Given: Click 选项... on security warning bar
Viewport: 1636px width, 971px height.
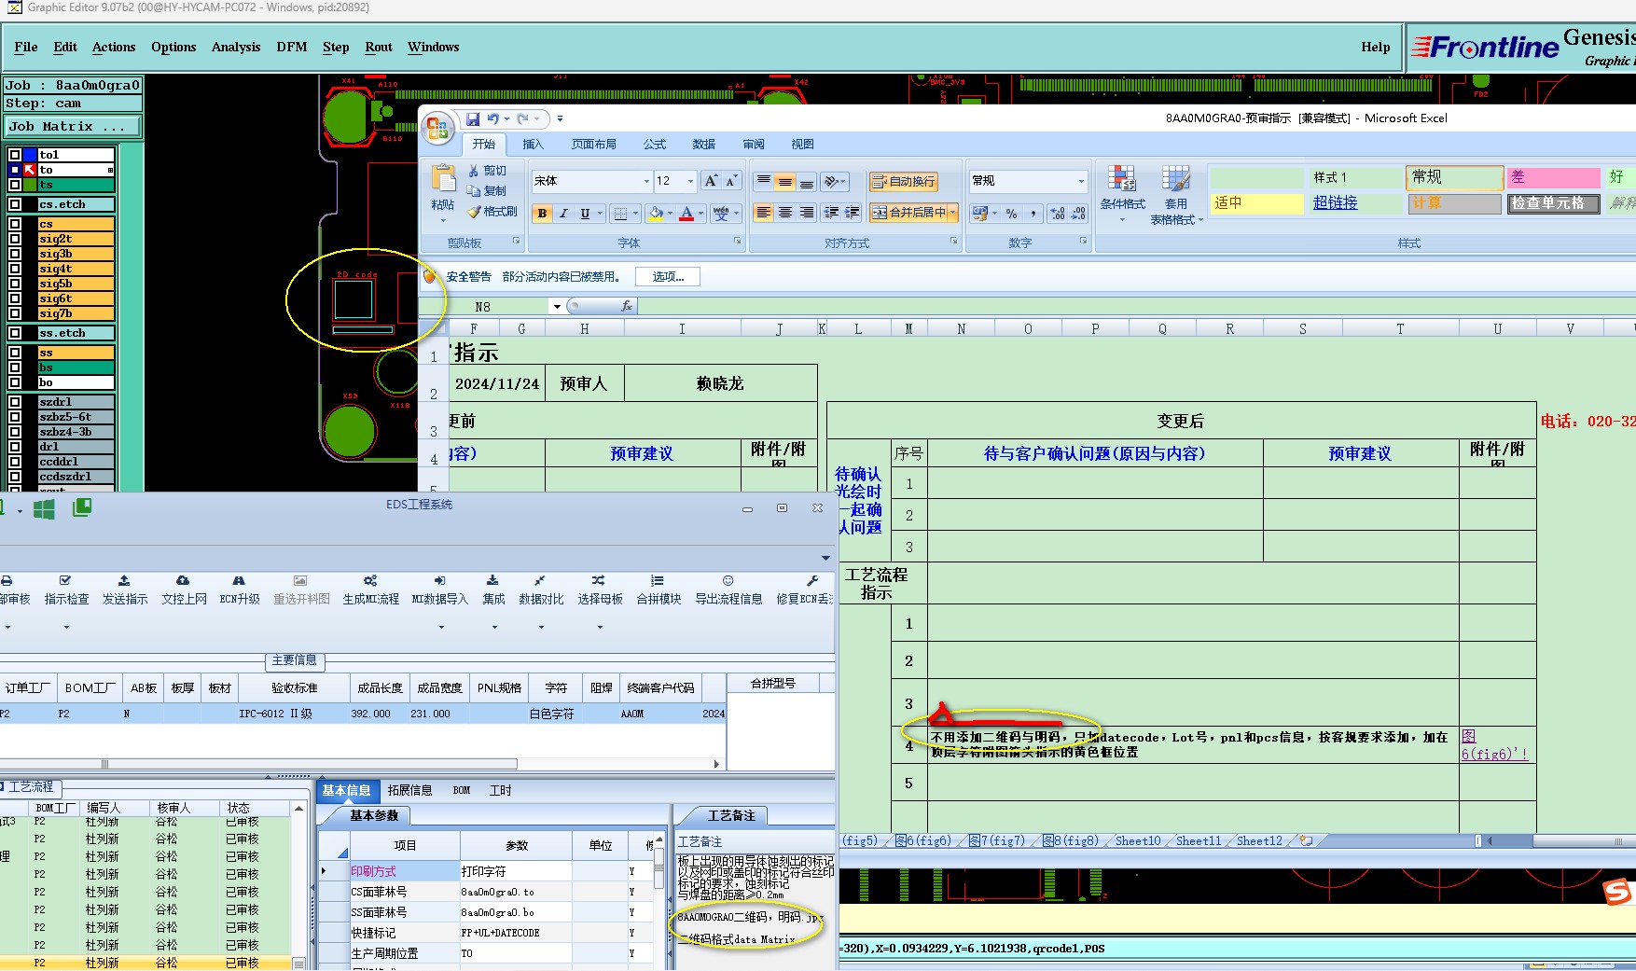Looking at the screenshot, I should [668, 277].
